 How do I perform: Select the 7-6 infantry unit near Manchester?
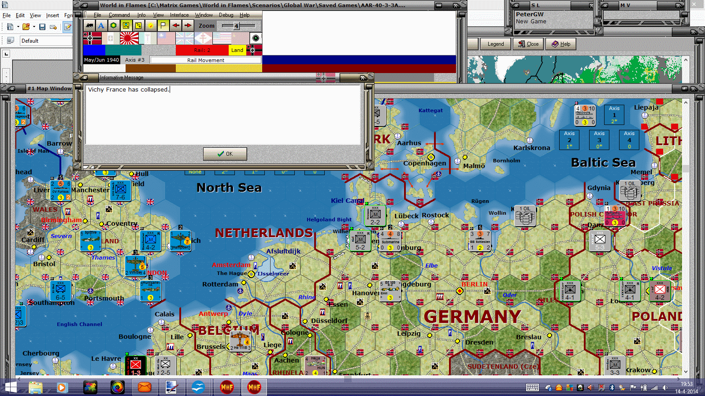[121, 191]
